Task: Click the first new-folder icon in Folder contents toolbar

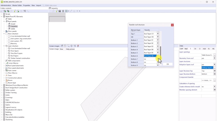Action: click(x=5, y=11)
